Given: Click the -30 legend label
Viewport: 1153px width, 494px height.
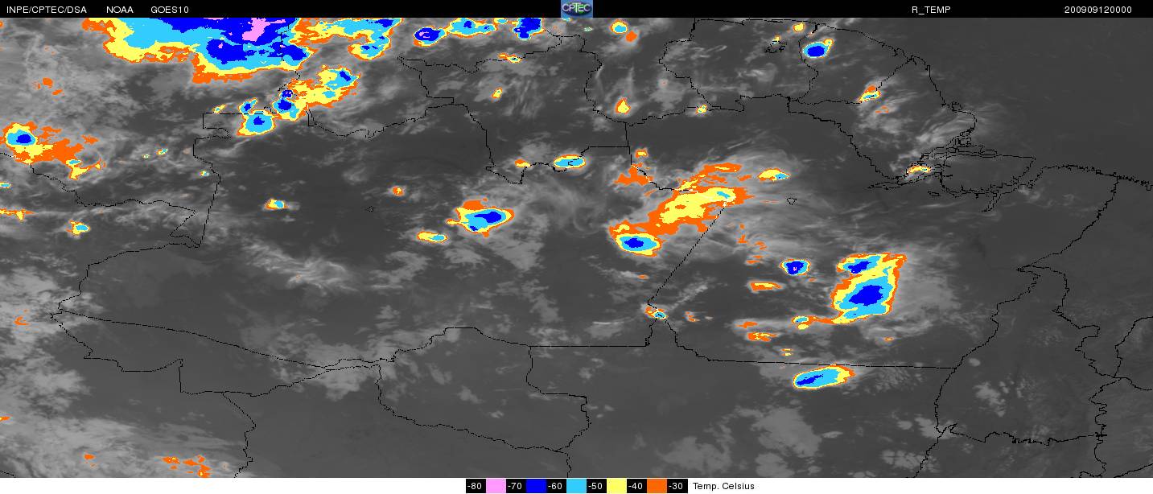Looking at the screenshot, I should click(677, 486).
